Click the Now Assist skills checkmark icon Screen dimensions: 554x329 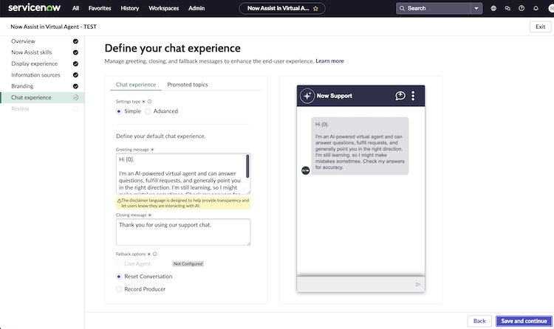coord(75,52)
